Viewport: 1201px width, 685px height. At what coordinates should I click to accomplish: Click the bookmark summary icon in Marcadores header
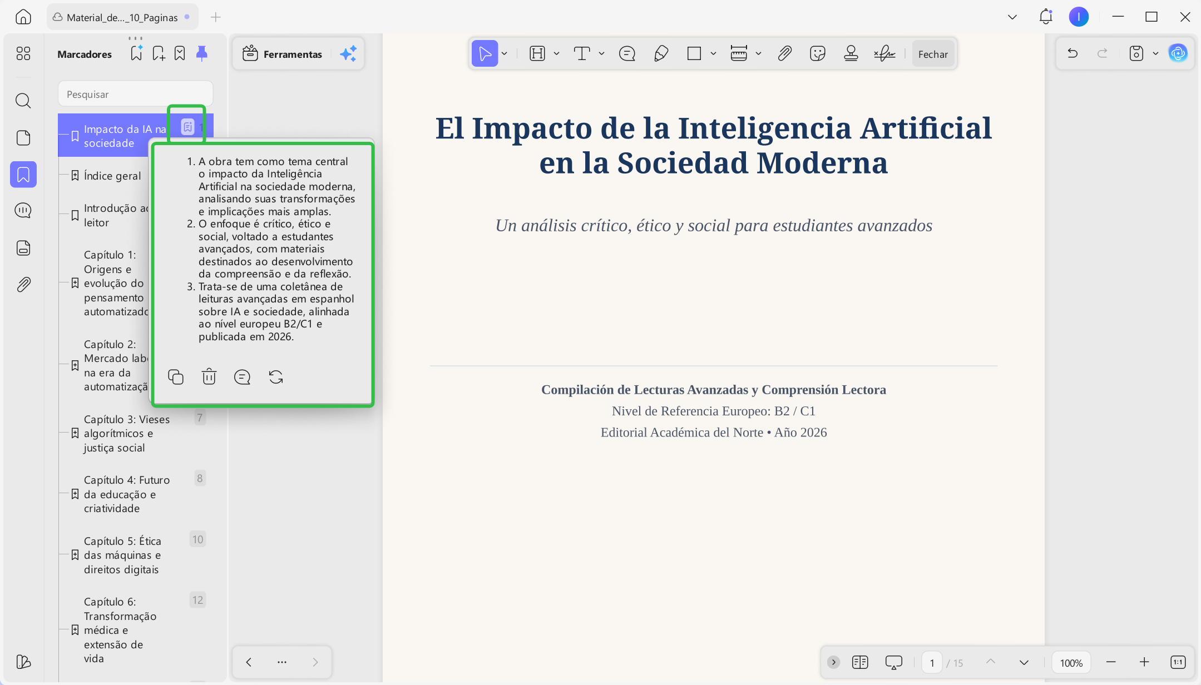(180, 53)
